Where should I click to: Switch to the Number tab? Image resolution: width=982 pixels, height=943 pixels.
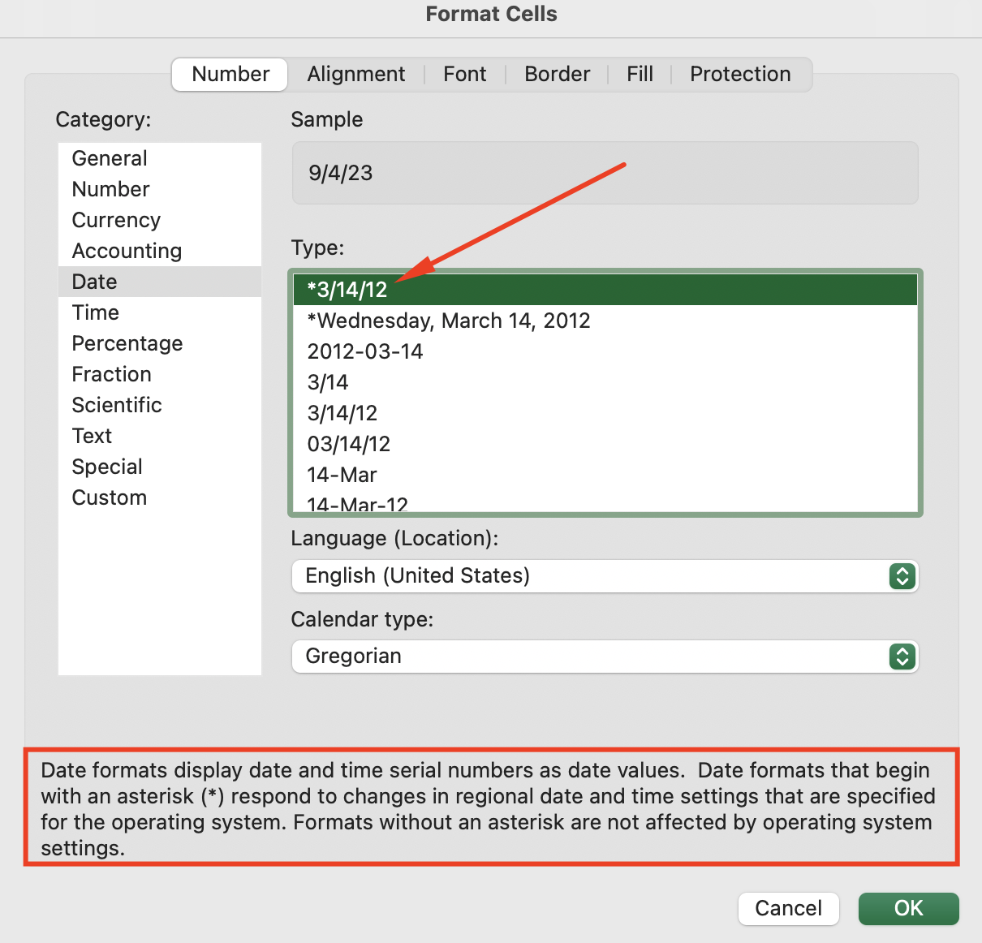pyautogui.click(x=230, y=74)
